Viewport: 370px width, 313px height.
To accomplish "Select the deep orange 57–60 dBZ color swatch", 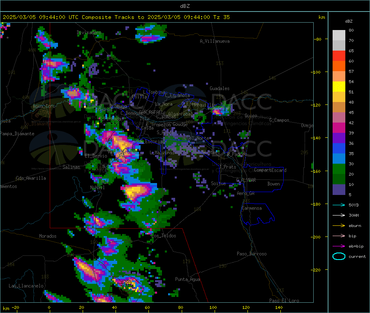I will click(339, 66).
